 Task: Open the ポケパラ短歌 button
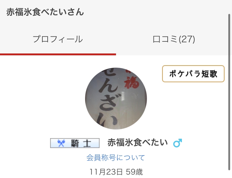click(193, 74)
